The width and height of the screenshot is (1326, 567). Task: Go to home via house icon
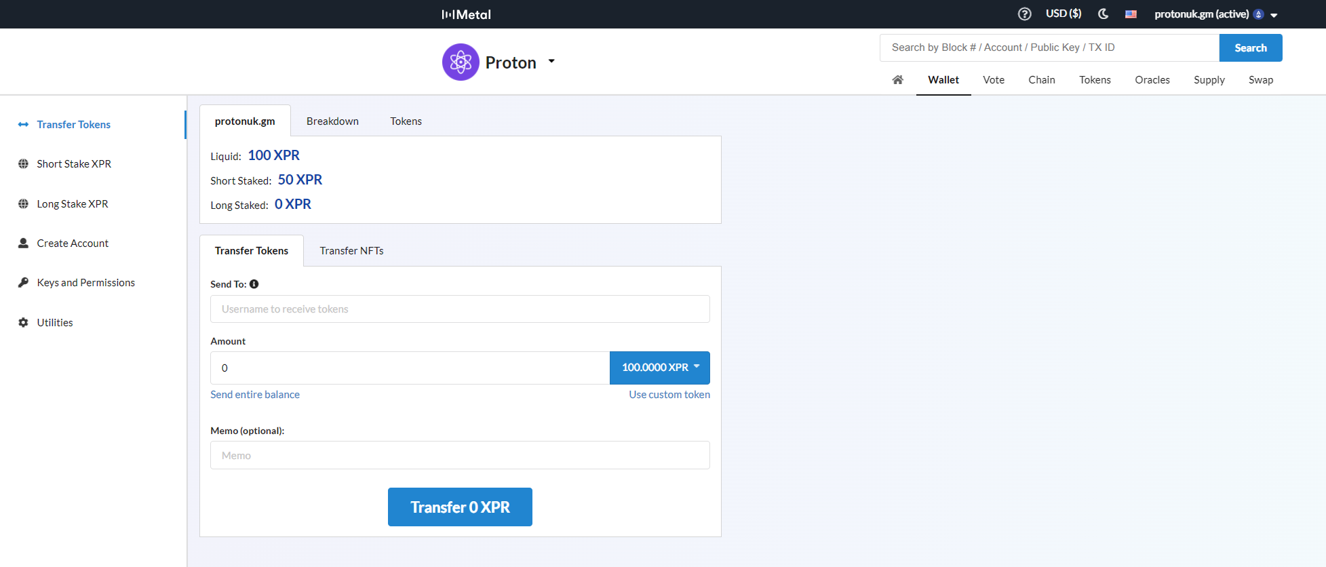pos(898,80)
